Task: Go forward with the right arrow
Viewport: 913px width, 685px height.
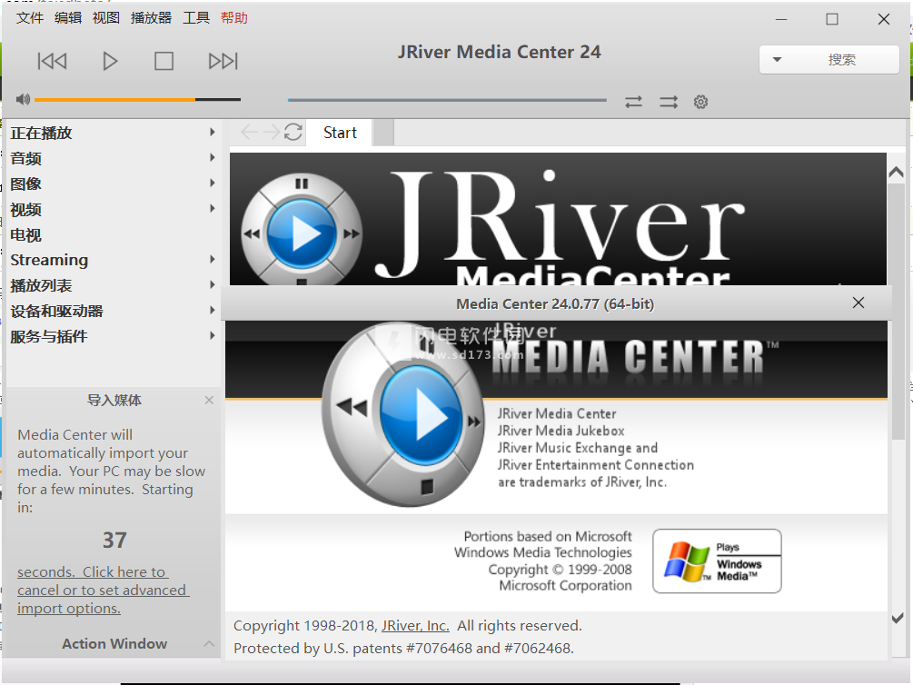Action: tap(272, 133)
